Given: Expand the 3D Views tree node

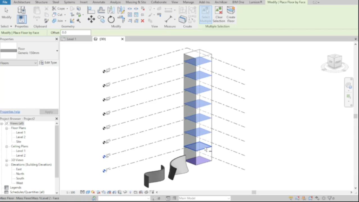Looking at the screenshot, I should [x=7, y=160].
